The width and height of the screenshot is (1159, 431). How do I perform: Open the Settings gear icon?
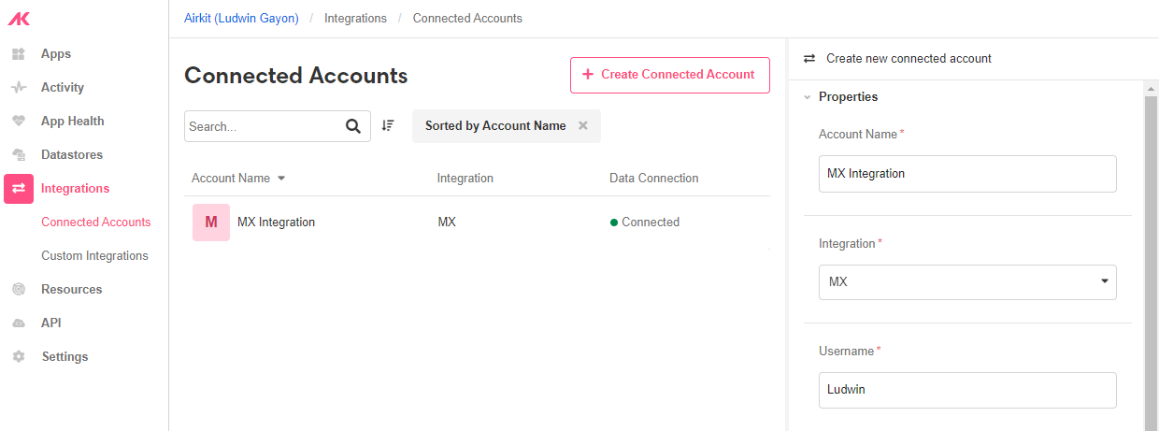click(x=18, y=357)
